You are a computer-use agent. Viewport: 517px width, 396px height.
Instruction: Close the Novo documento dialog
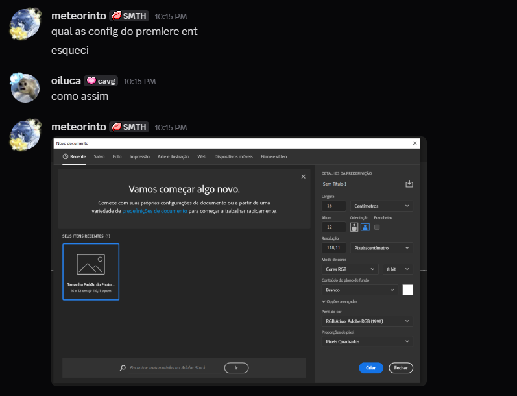click(415, 143)
